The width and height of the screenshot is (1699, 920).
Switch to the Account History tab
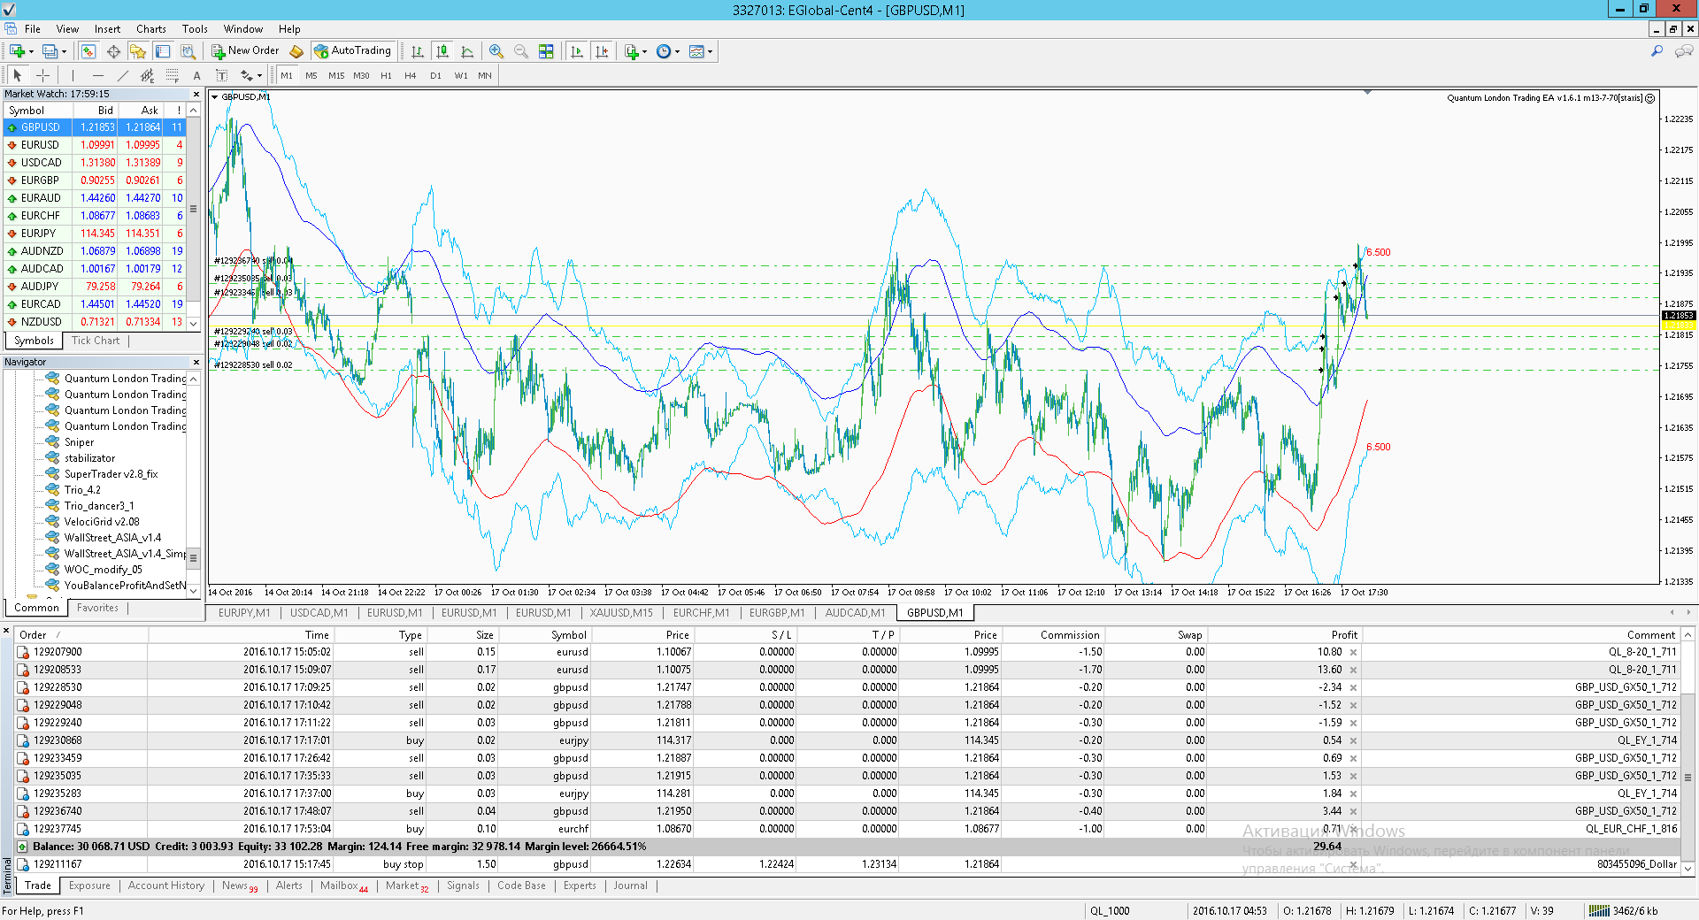[165, 885]
